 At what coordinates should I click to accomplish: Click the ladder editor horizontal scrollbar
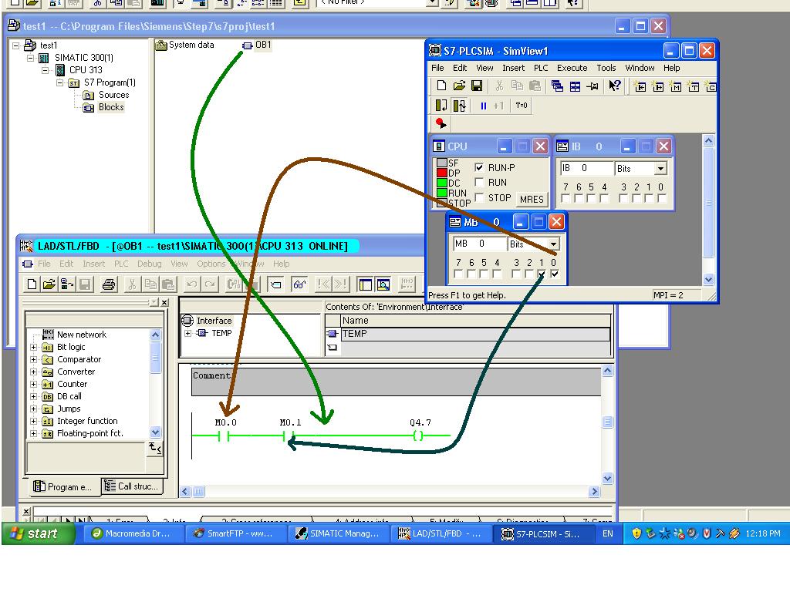click(x=390, y=491)
